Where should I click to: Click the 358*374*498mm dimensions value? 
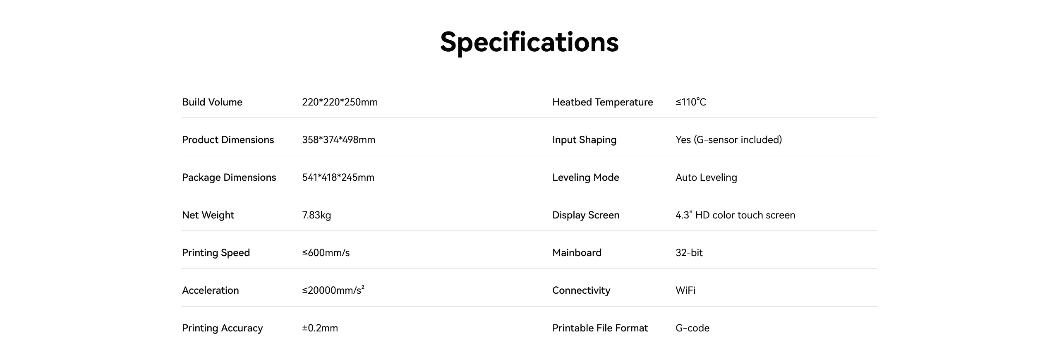[338, 140]
